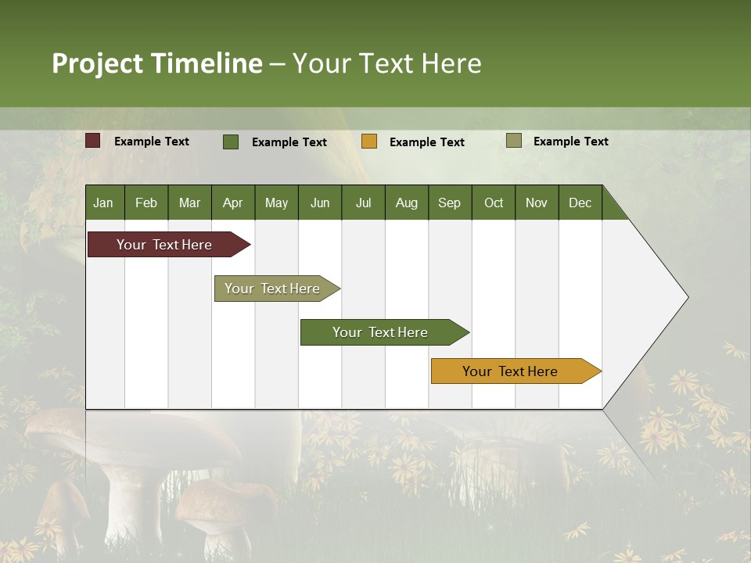The width and height of the screenshot is (751, 563).
Task: Select the olive legend square icon
Action: coord(513,140)
